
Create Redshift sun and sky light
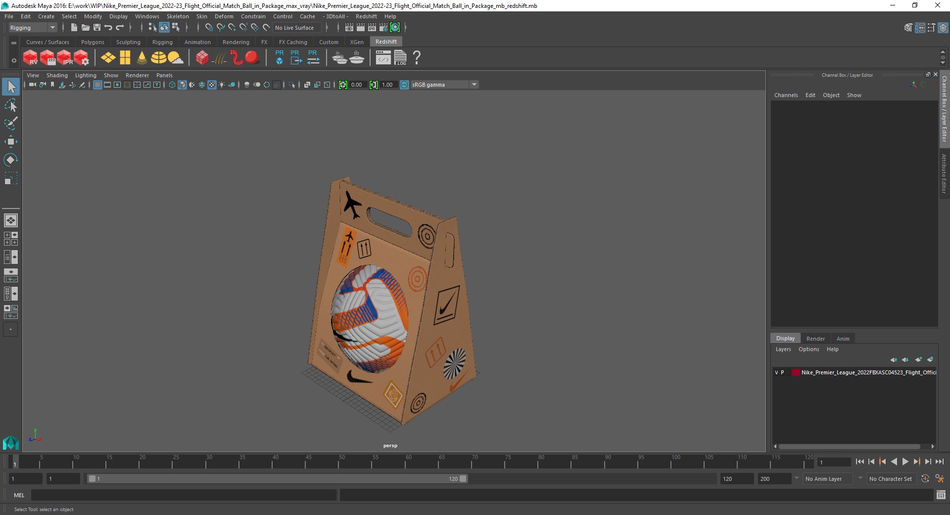tap(176, 57)
